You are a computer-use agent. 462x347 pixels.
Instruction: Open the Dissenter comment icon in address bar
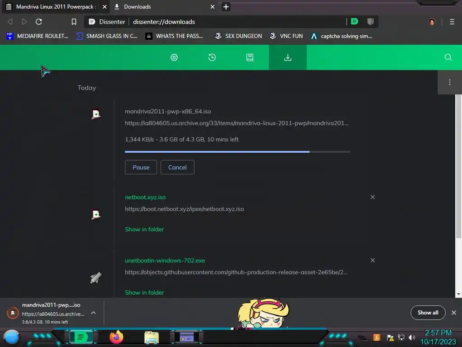tap(355, 22)
